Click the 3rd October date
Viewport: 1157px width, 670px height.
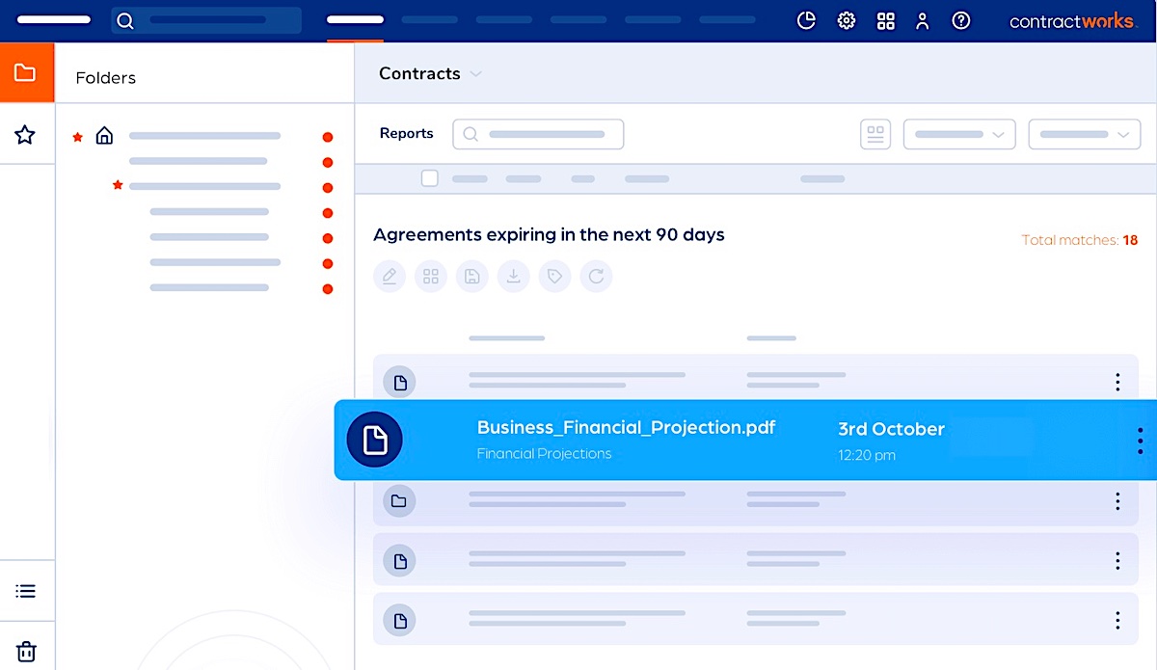[x=891, y=429]
